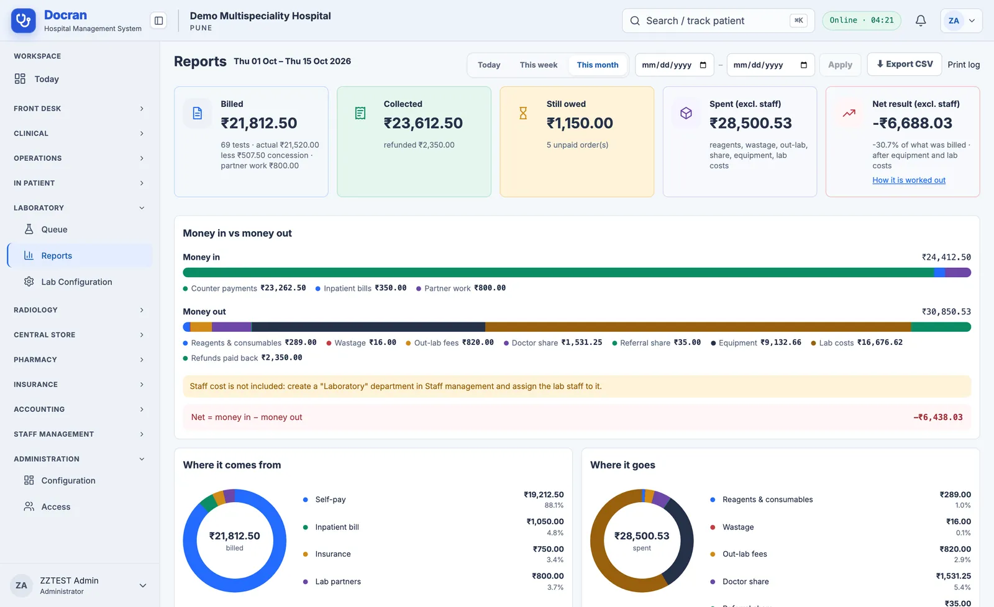Open the ZA user menu dropdown
Image resolution: width=994 pixels, height=607 pixels.
click(x=961, y=21)
